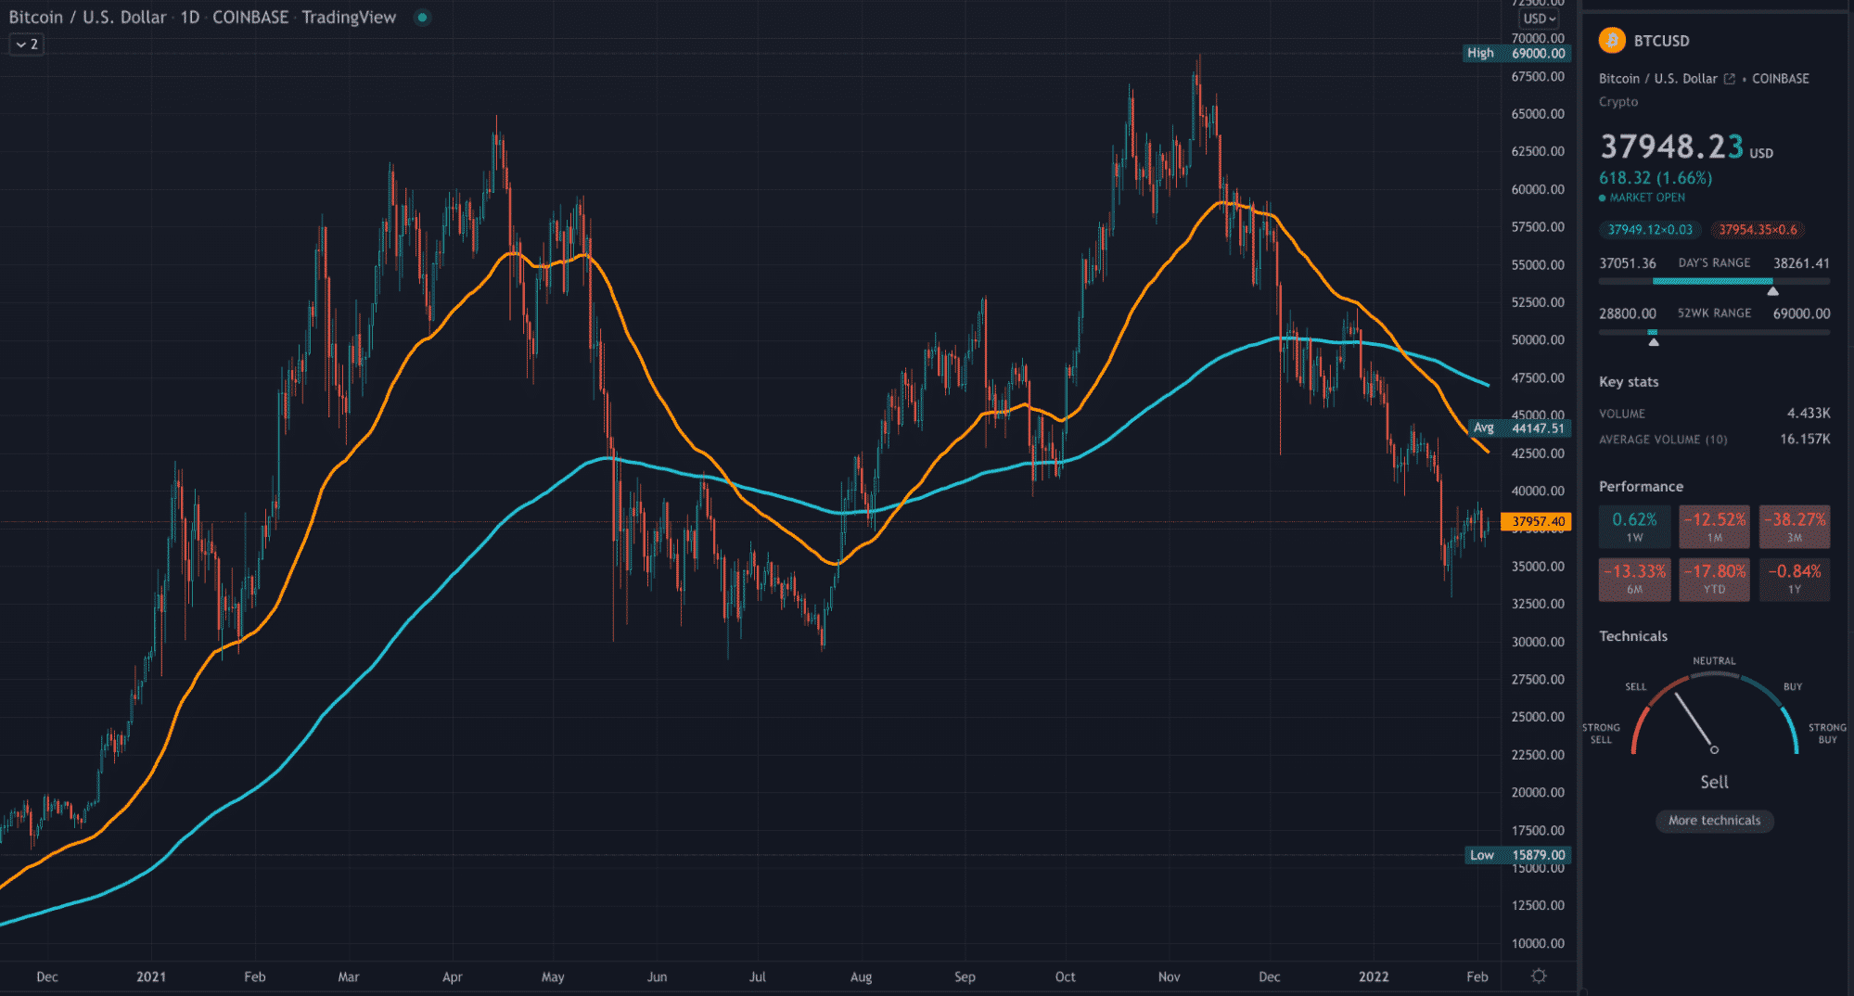Click the Bitcoin / U.S. Dollar chart title

tap(87, 18)
